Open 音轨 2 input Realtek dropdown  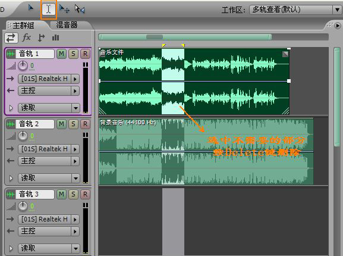pyautogui.click(x=49, y=149)
